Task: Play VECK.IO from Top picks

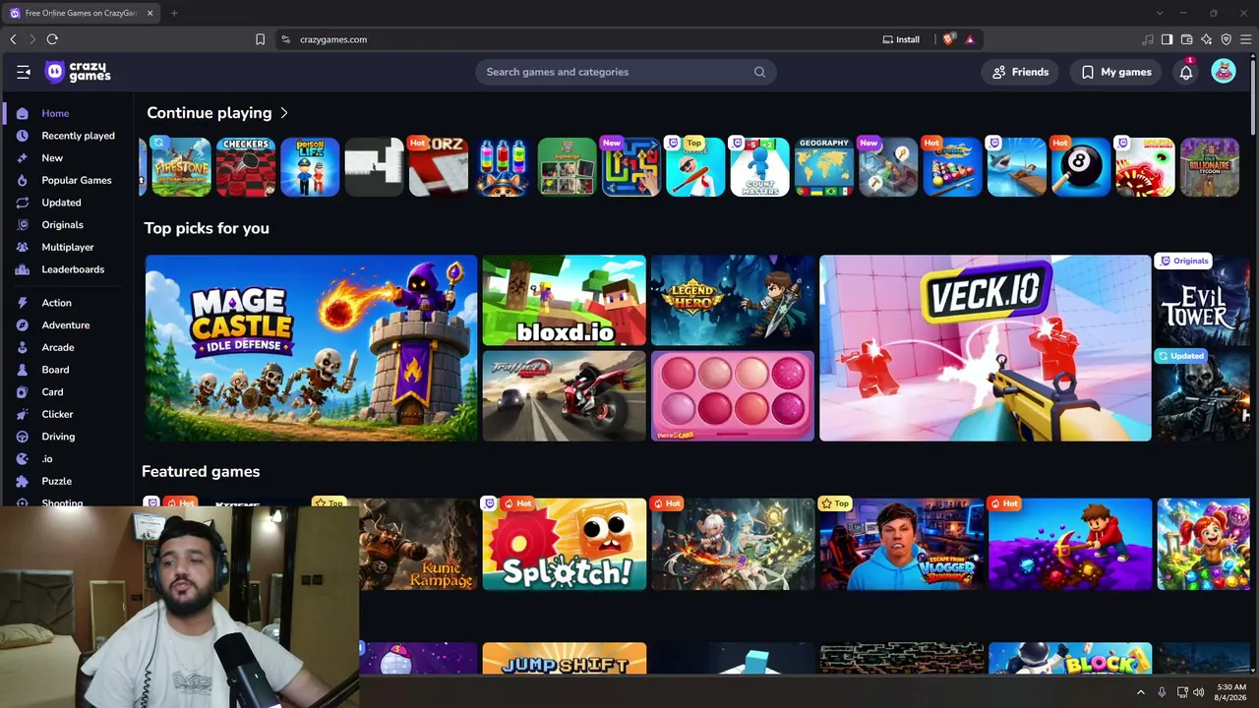Action: [985, 348]
